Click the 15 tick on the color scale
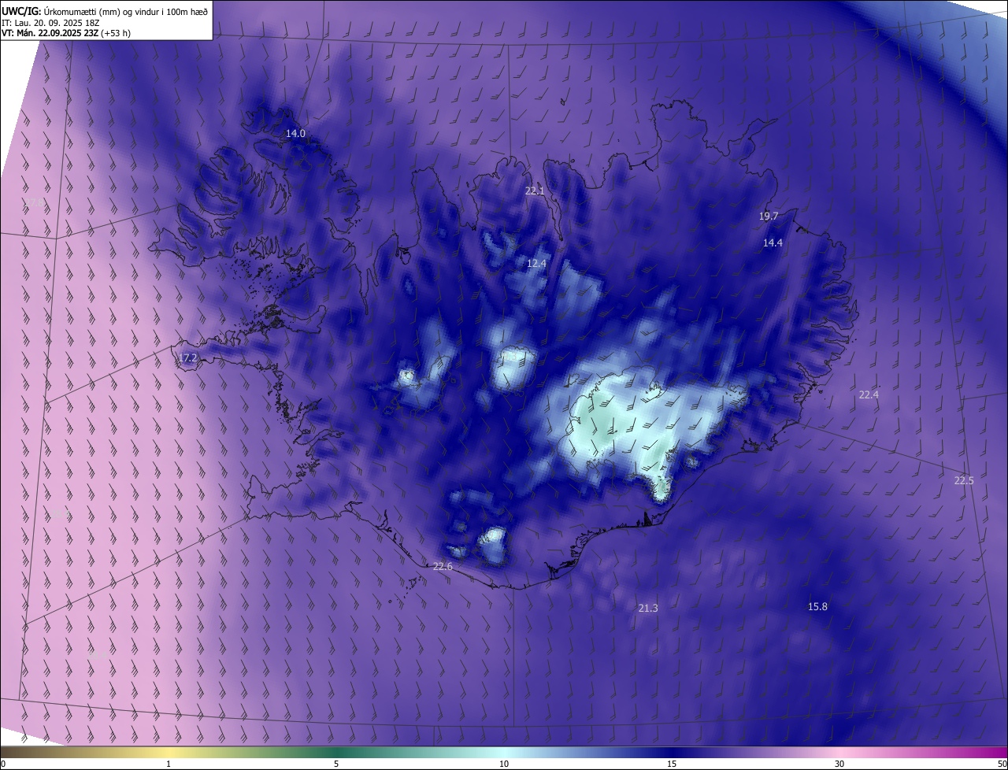 point(672,764)
